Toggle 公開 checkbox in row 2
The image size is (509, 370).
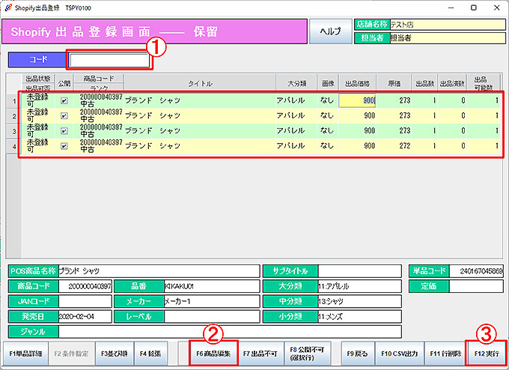tap(64, 115)
